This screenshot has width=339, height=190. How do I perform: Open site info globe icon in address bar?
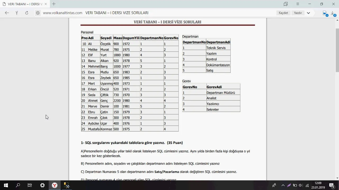(38, 13)
